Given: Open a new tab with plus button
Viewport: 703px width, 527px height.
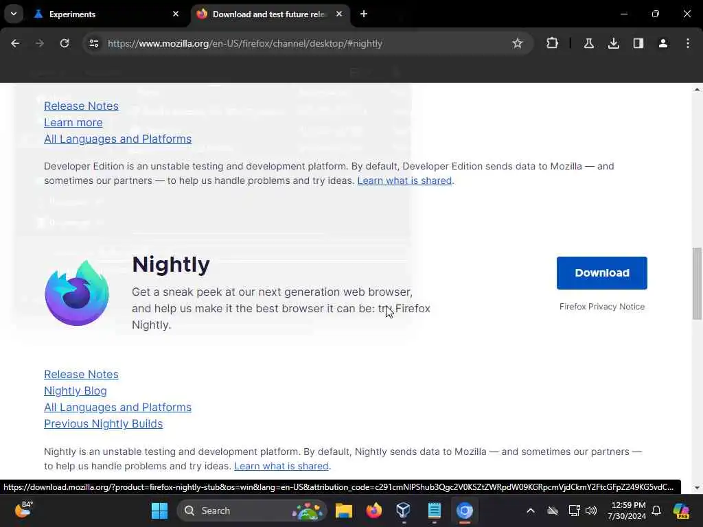Looking at the screenshot, I should point(364,14).
